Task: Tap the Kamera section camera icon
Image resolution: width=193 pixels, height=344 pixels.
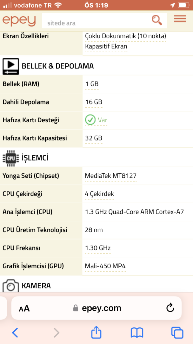Action: click(x=11, y=286)
